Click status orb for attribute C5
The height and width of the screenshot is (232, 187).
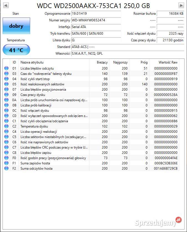click(6, 137)
